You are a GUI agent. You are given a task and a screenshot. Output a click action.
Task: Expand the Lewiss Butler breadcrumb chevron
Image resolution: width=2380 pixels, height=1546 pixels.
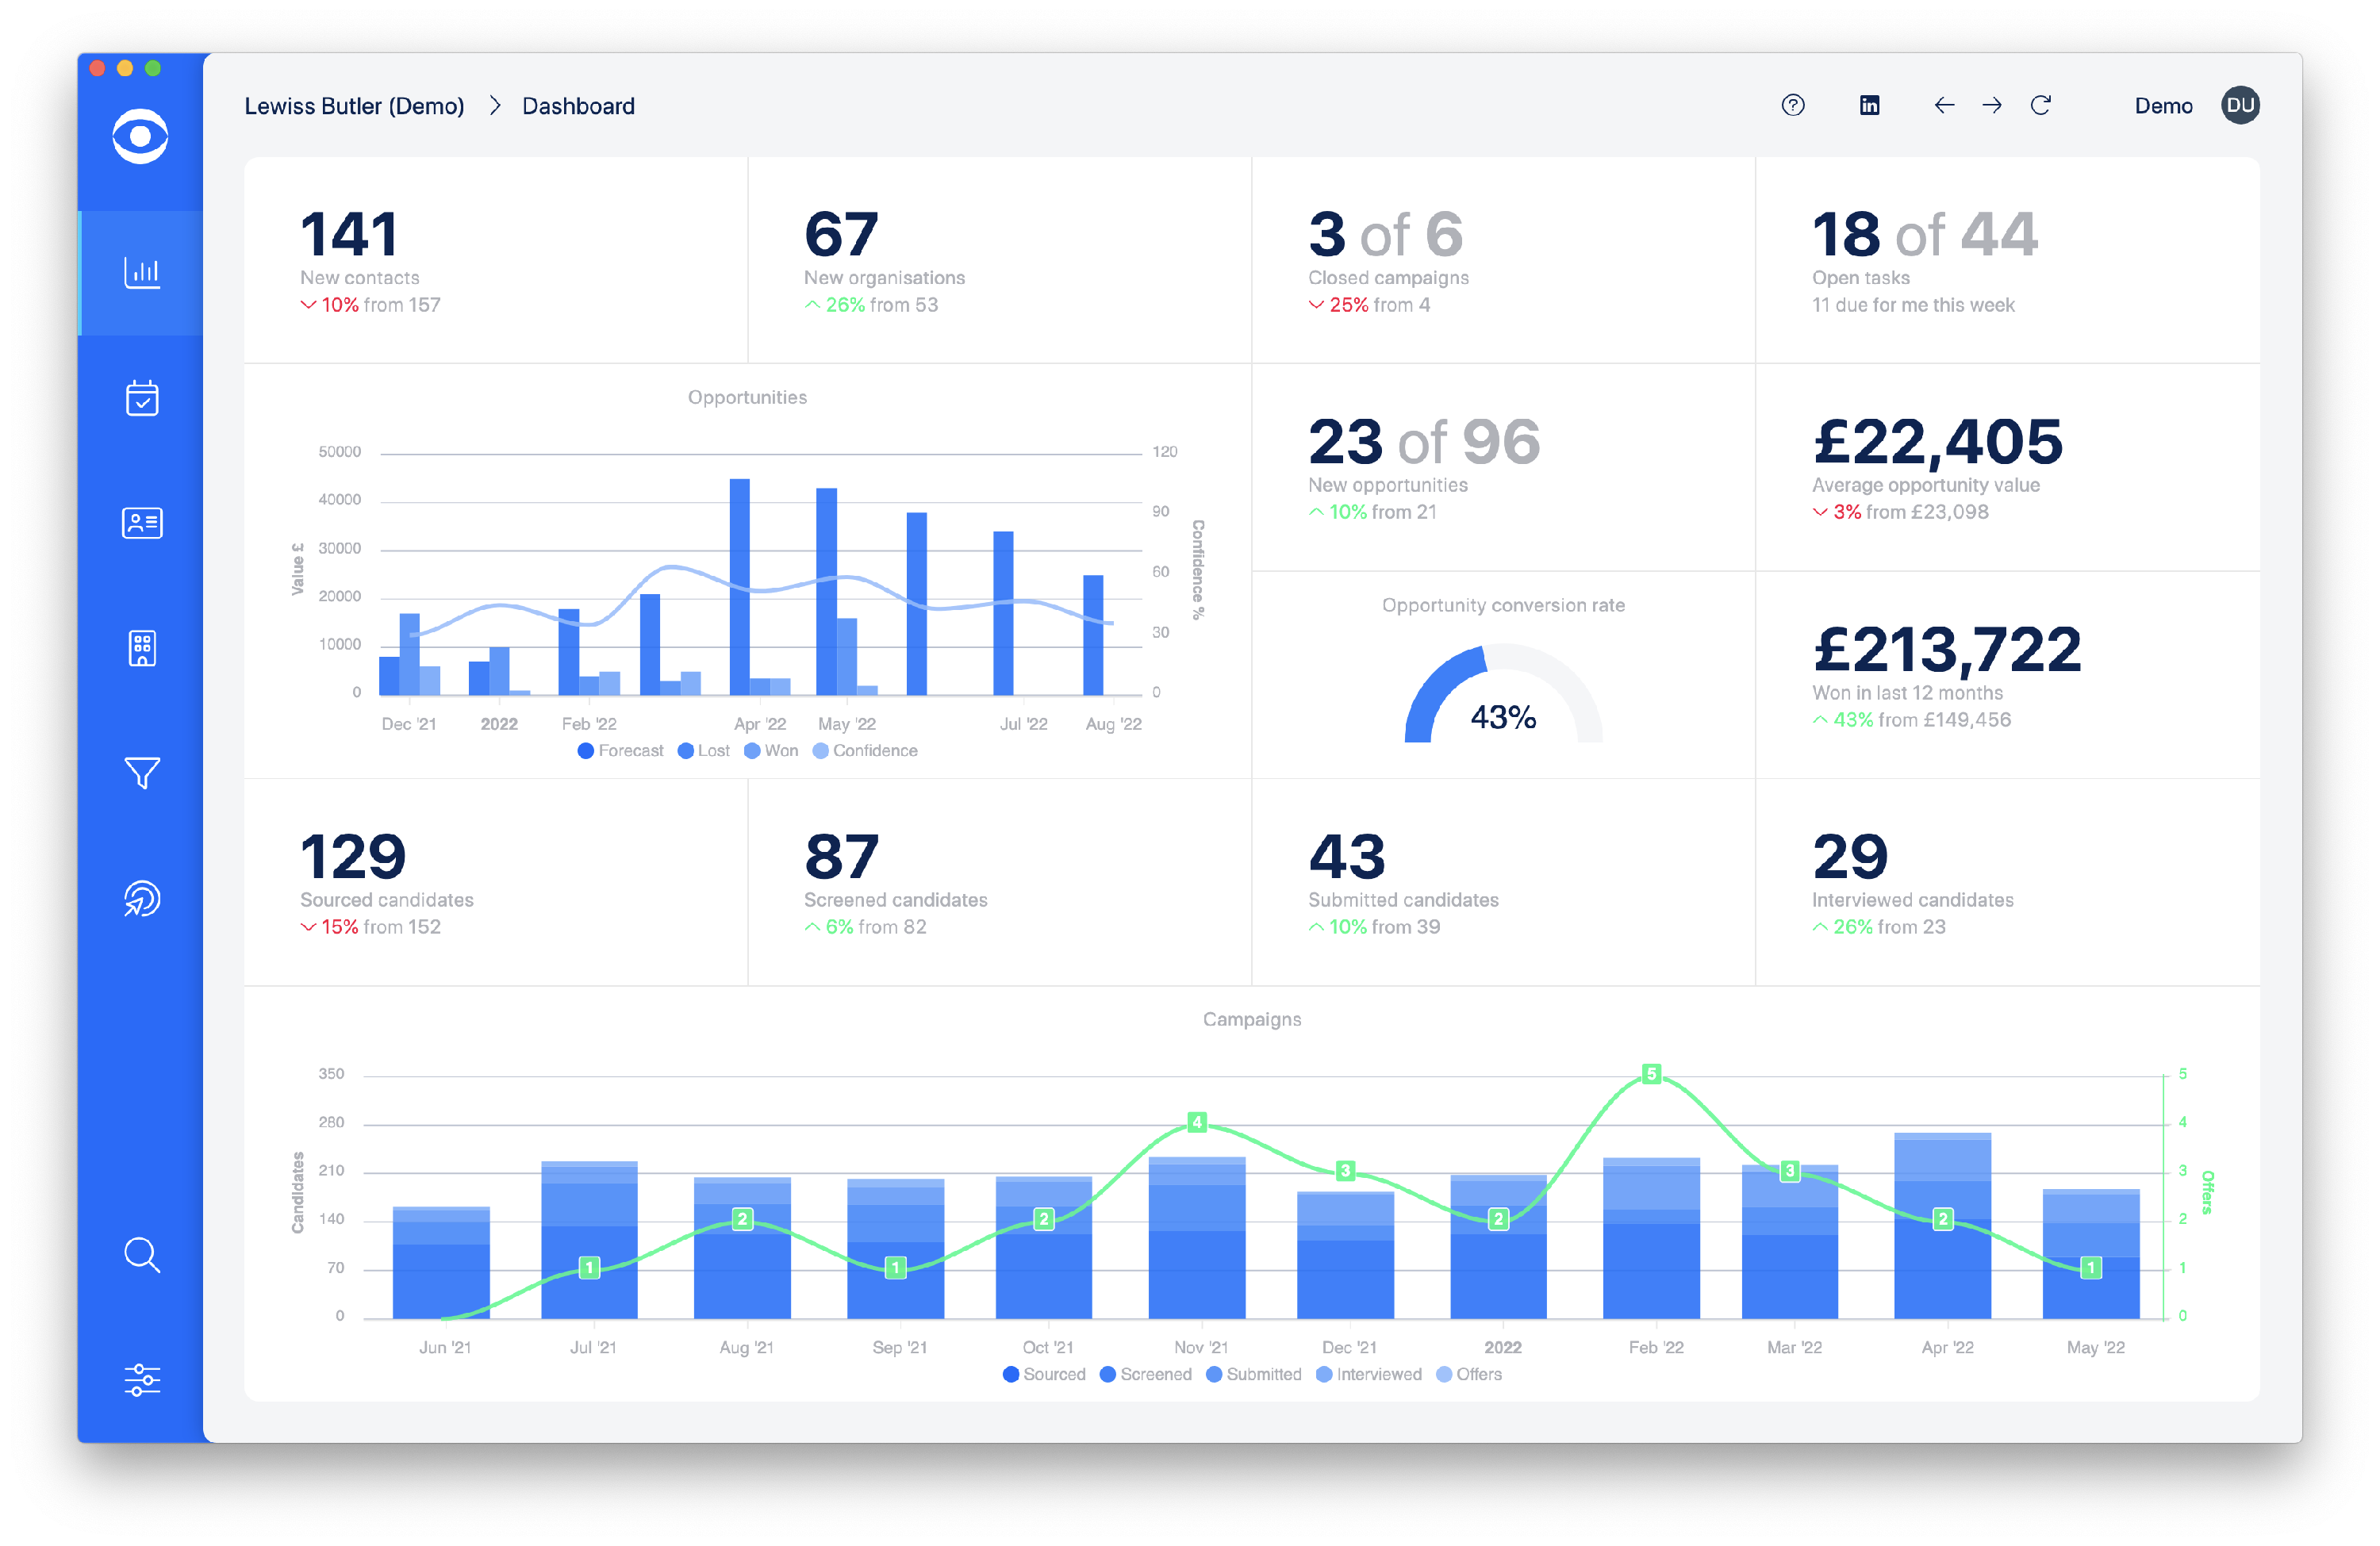pyautogui.click(x=494, y=105)
